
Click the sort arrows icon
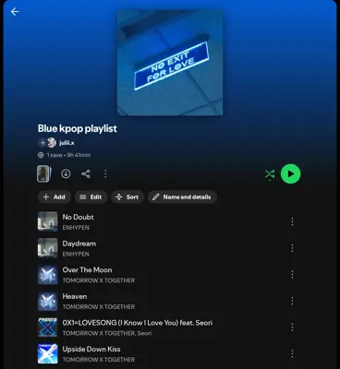119,197
